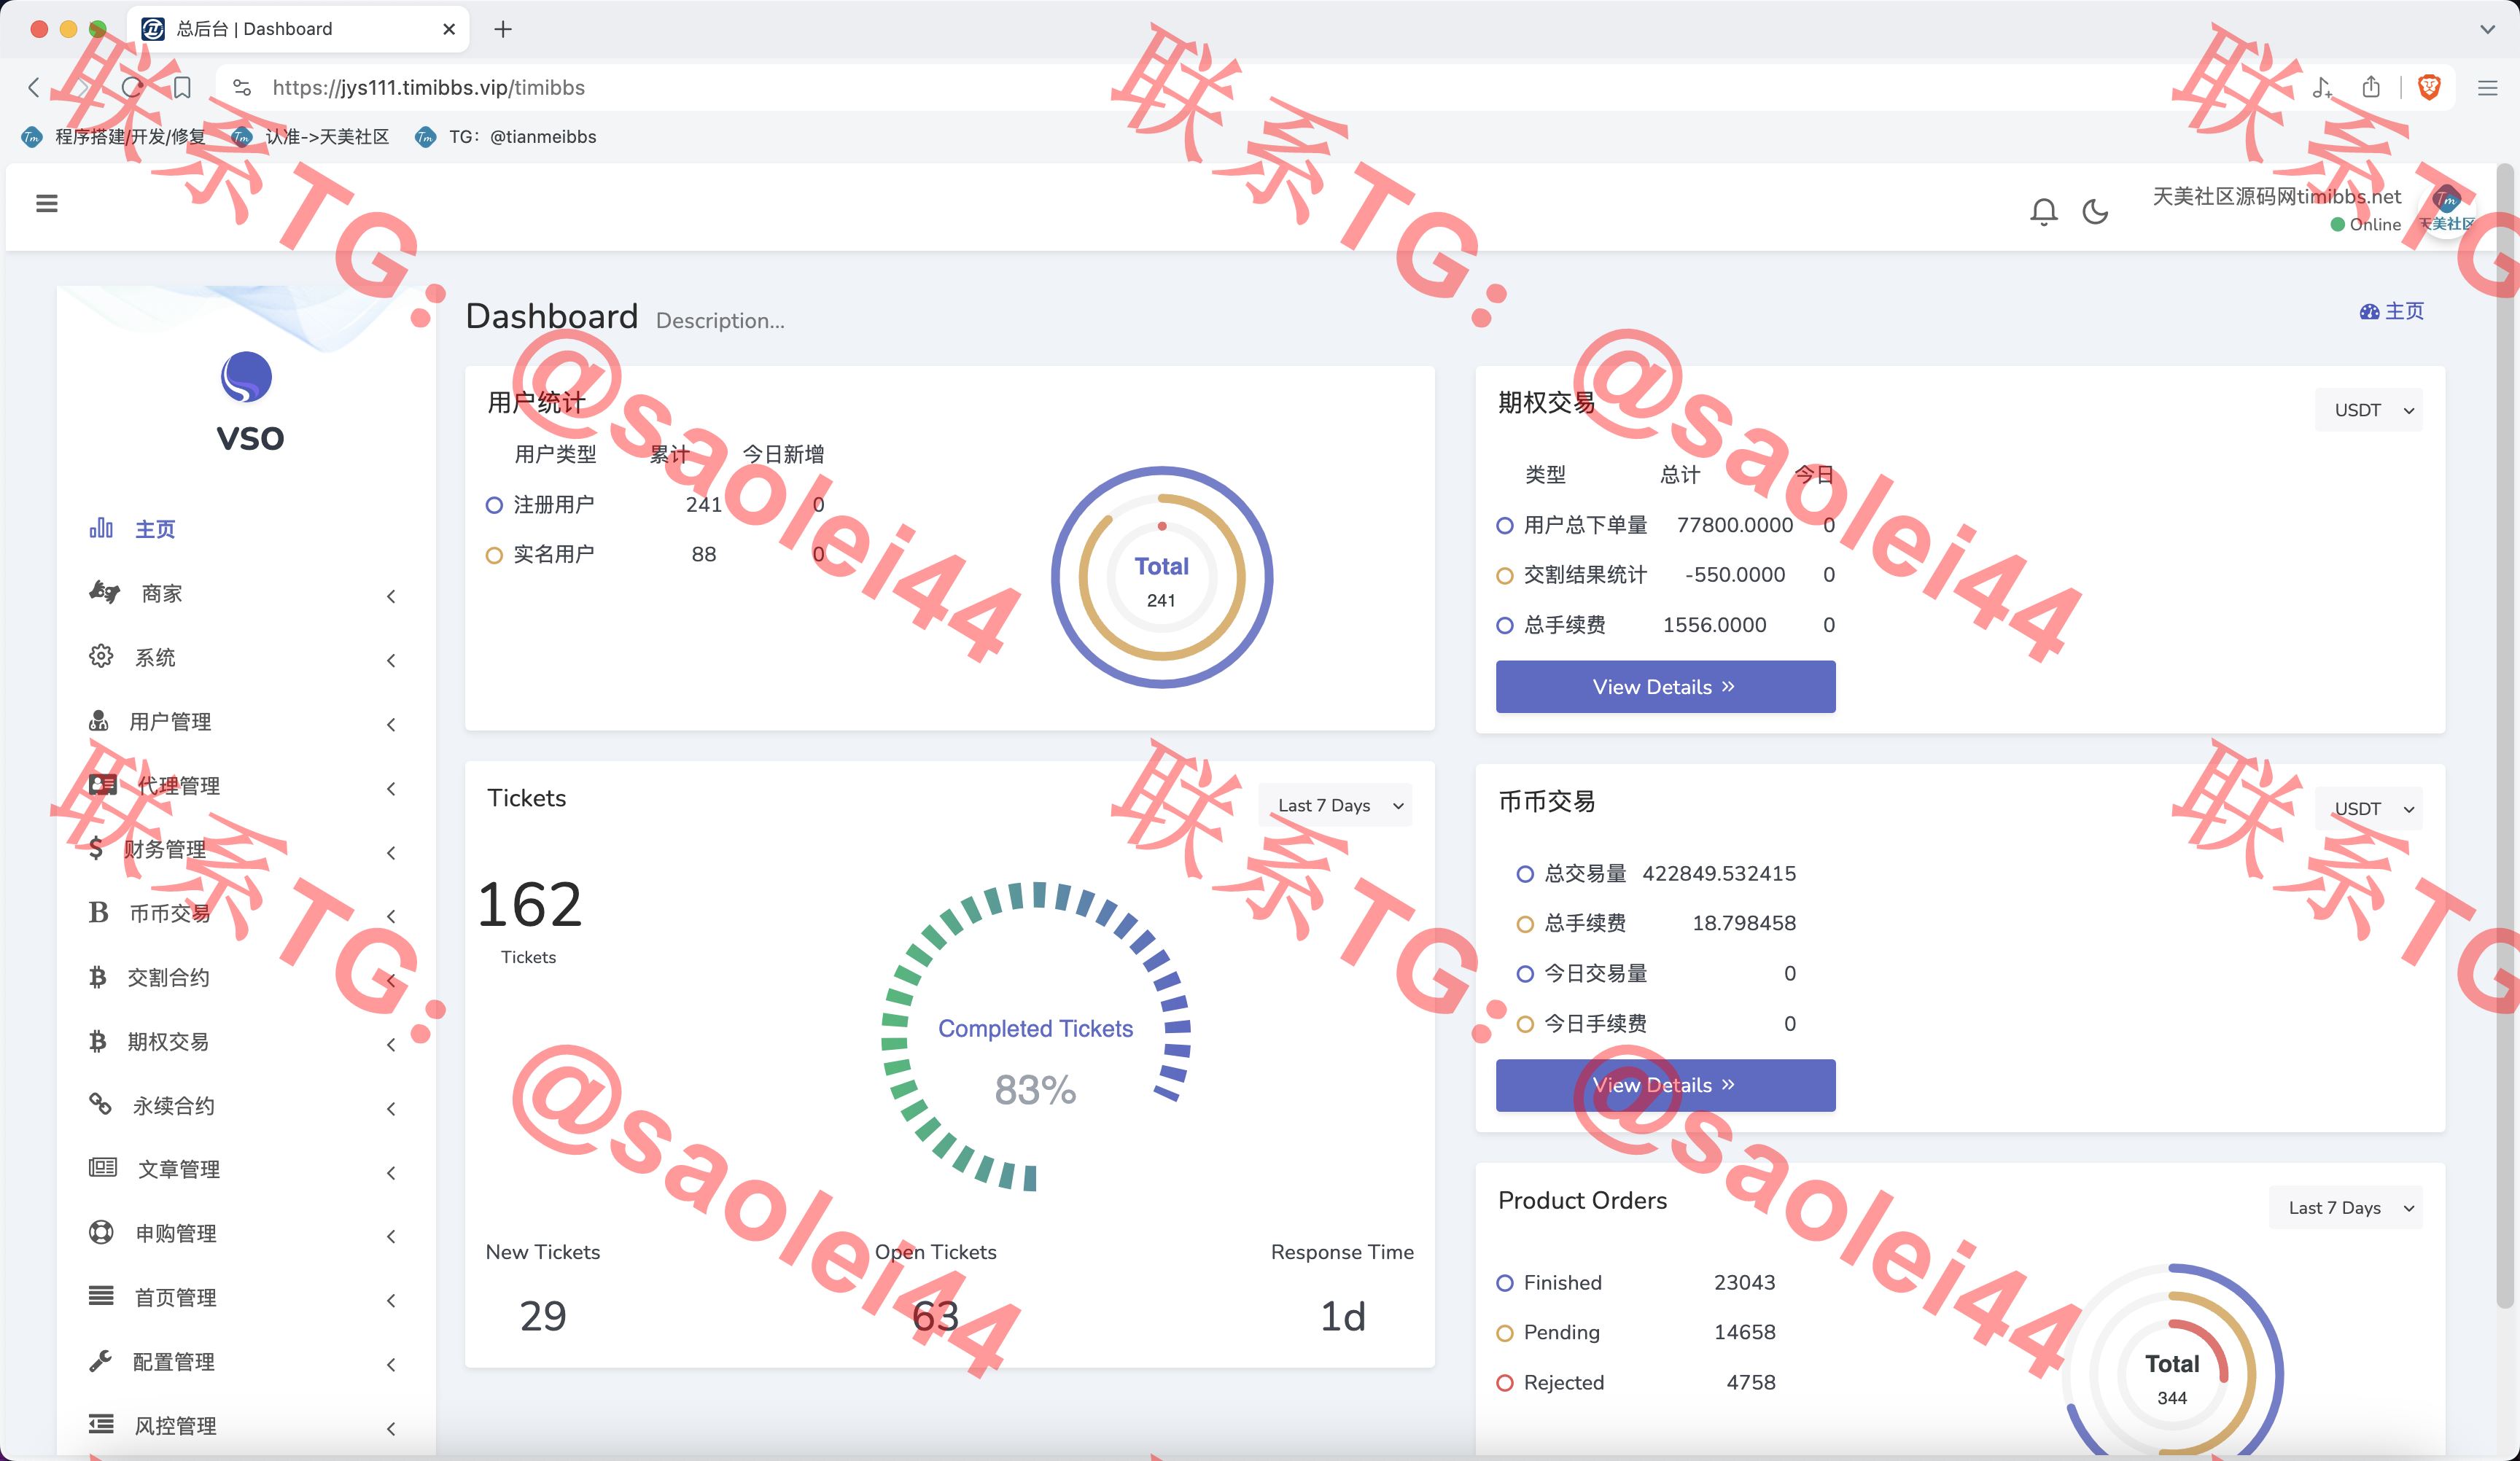2520x1461 pixels.
Task: Open the notifications bell
Action: pos(2043,211)
